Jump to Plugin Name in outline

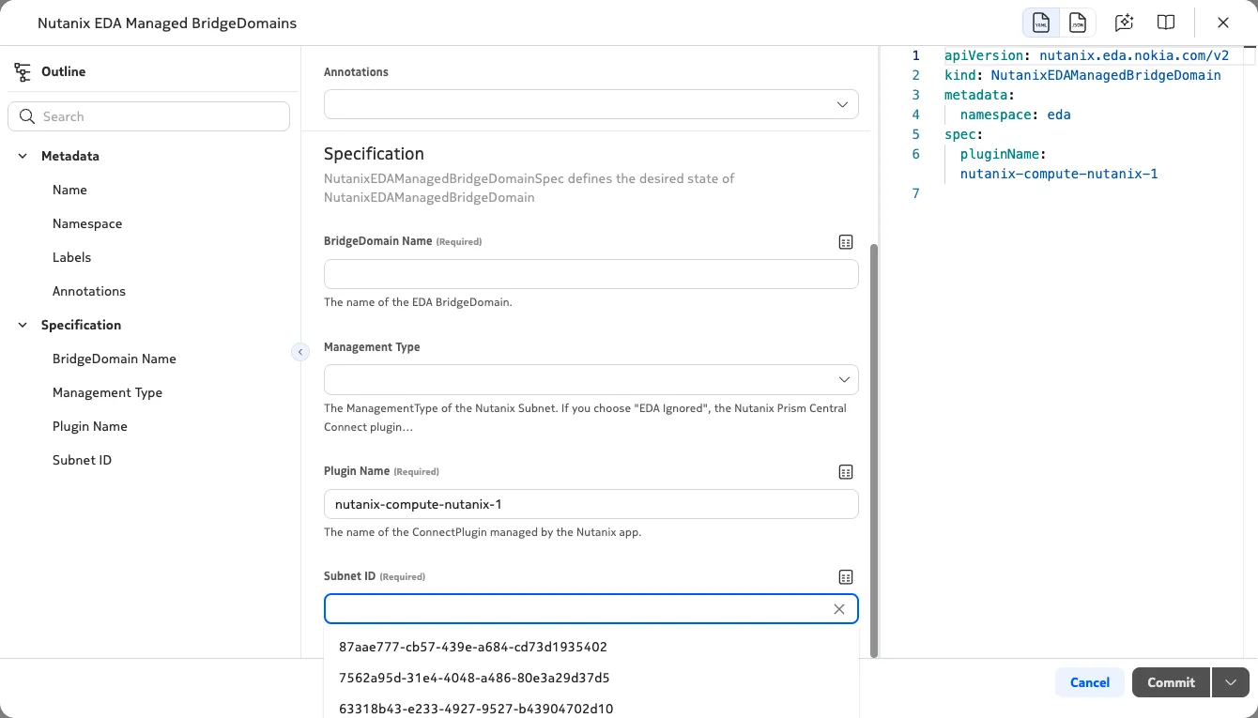90,426
